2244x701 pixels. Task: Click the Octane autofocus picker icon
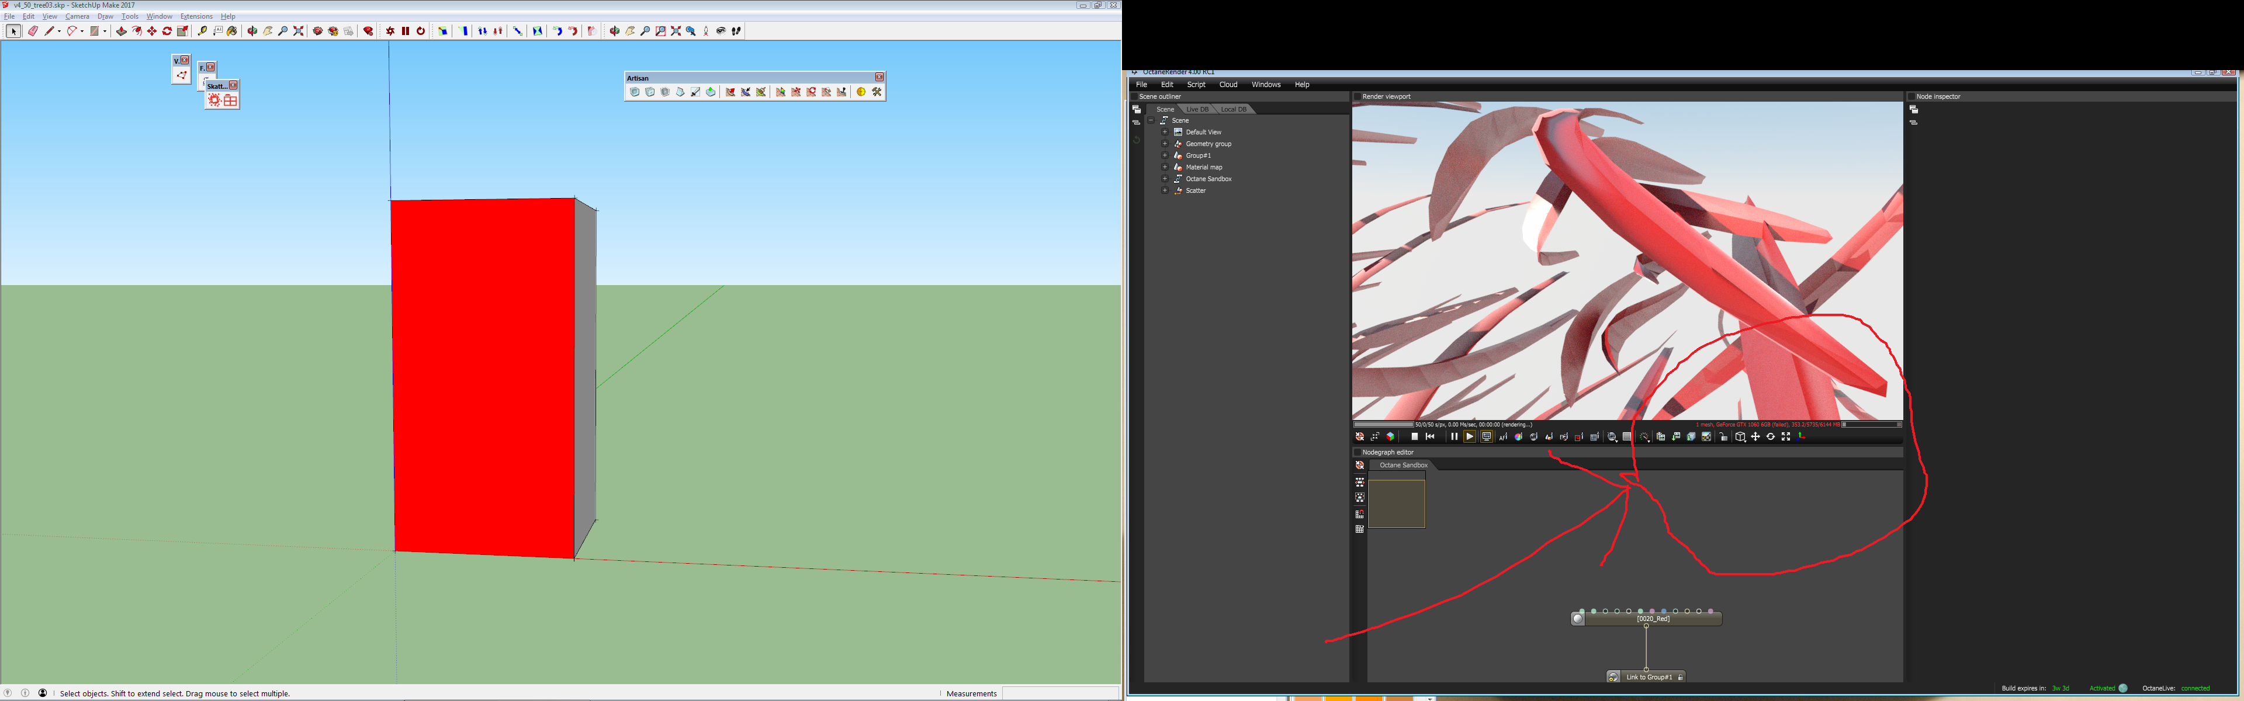[1504, 436]
